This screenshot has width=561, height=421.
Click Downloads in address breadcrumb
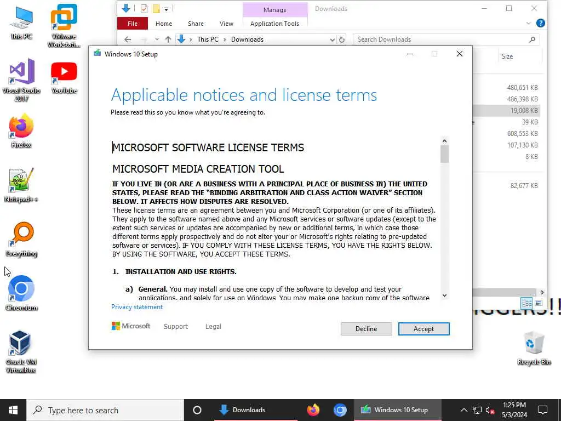tap(247, 39)
